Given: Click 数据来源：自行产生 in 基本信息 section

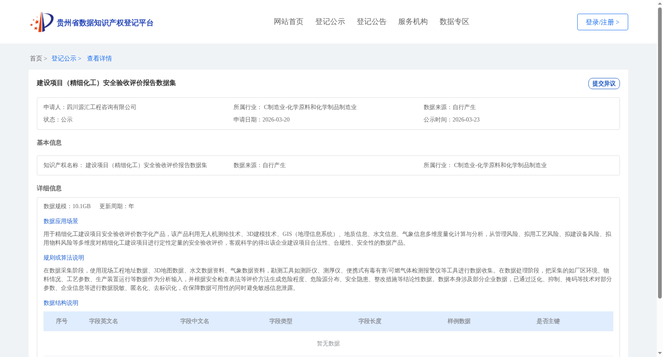Looking at the screenshot, I should 259,165.
